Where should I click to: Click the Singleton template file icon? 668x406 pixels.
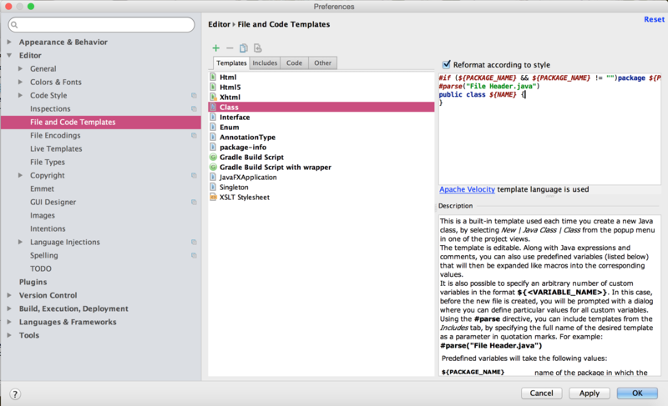213,187
